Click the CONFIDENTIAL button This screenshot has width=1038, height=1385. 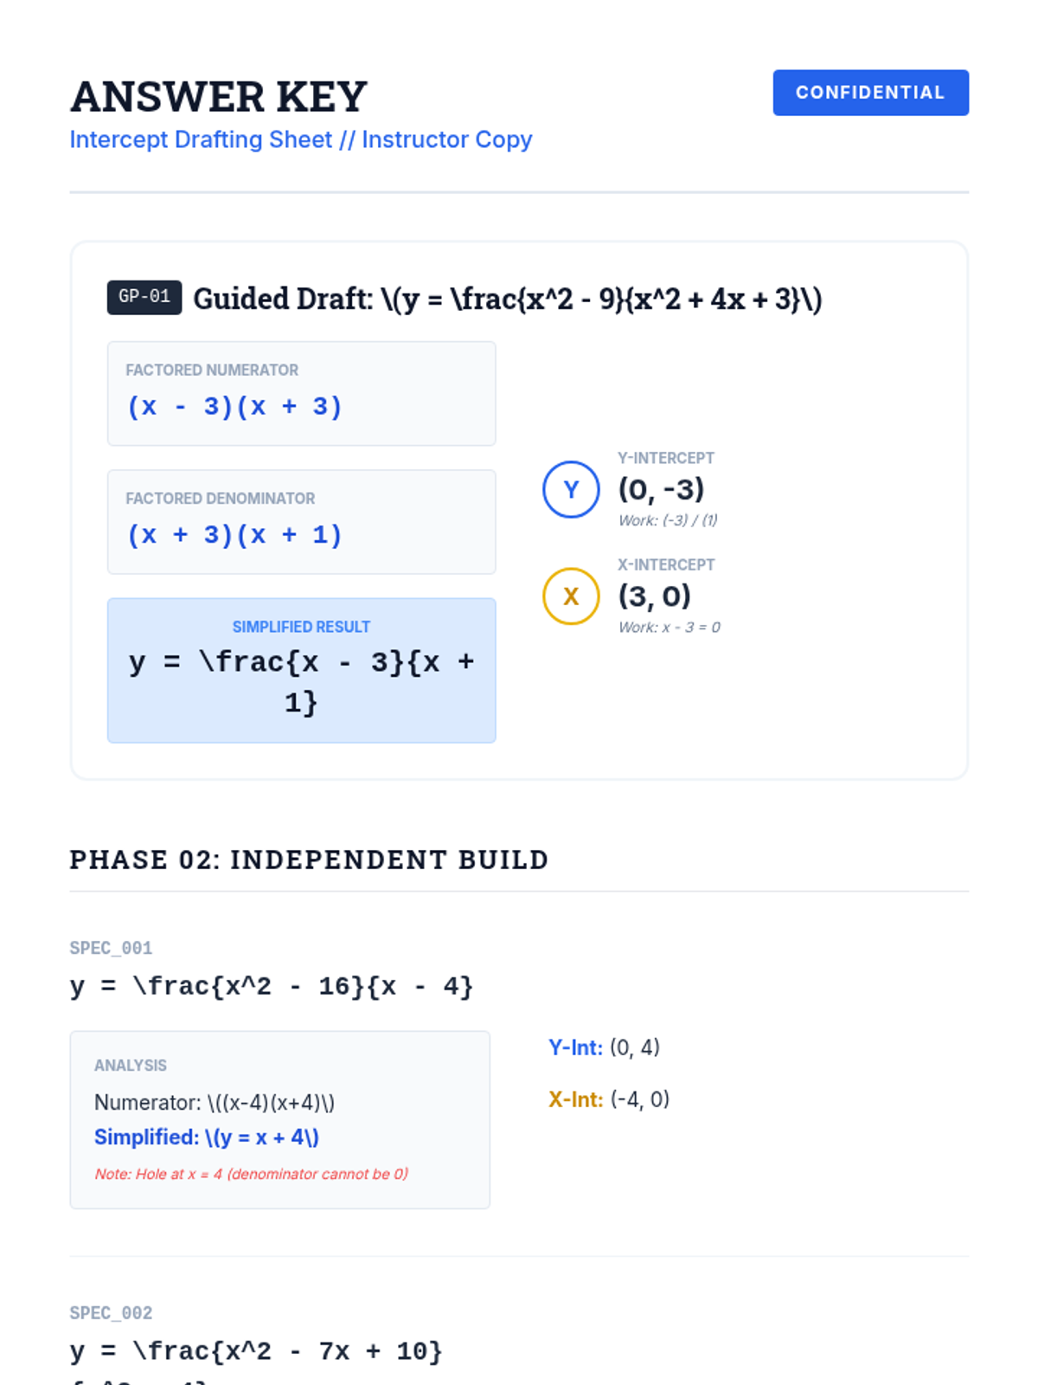coord(870,93)
